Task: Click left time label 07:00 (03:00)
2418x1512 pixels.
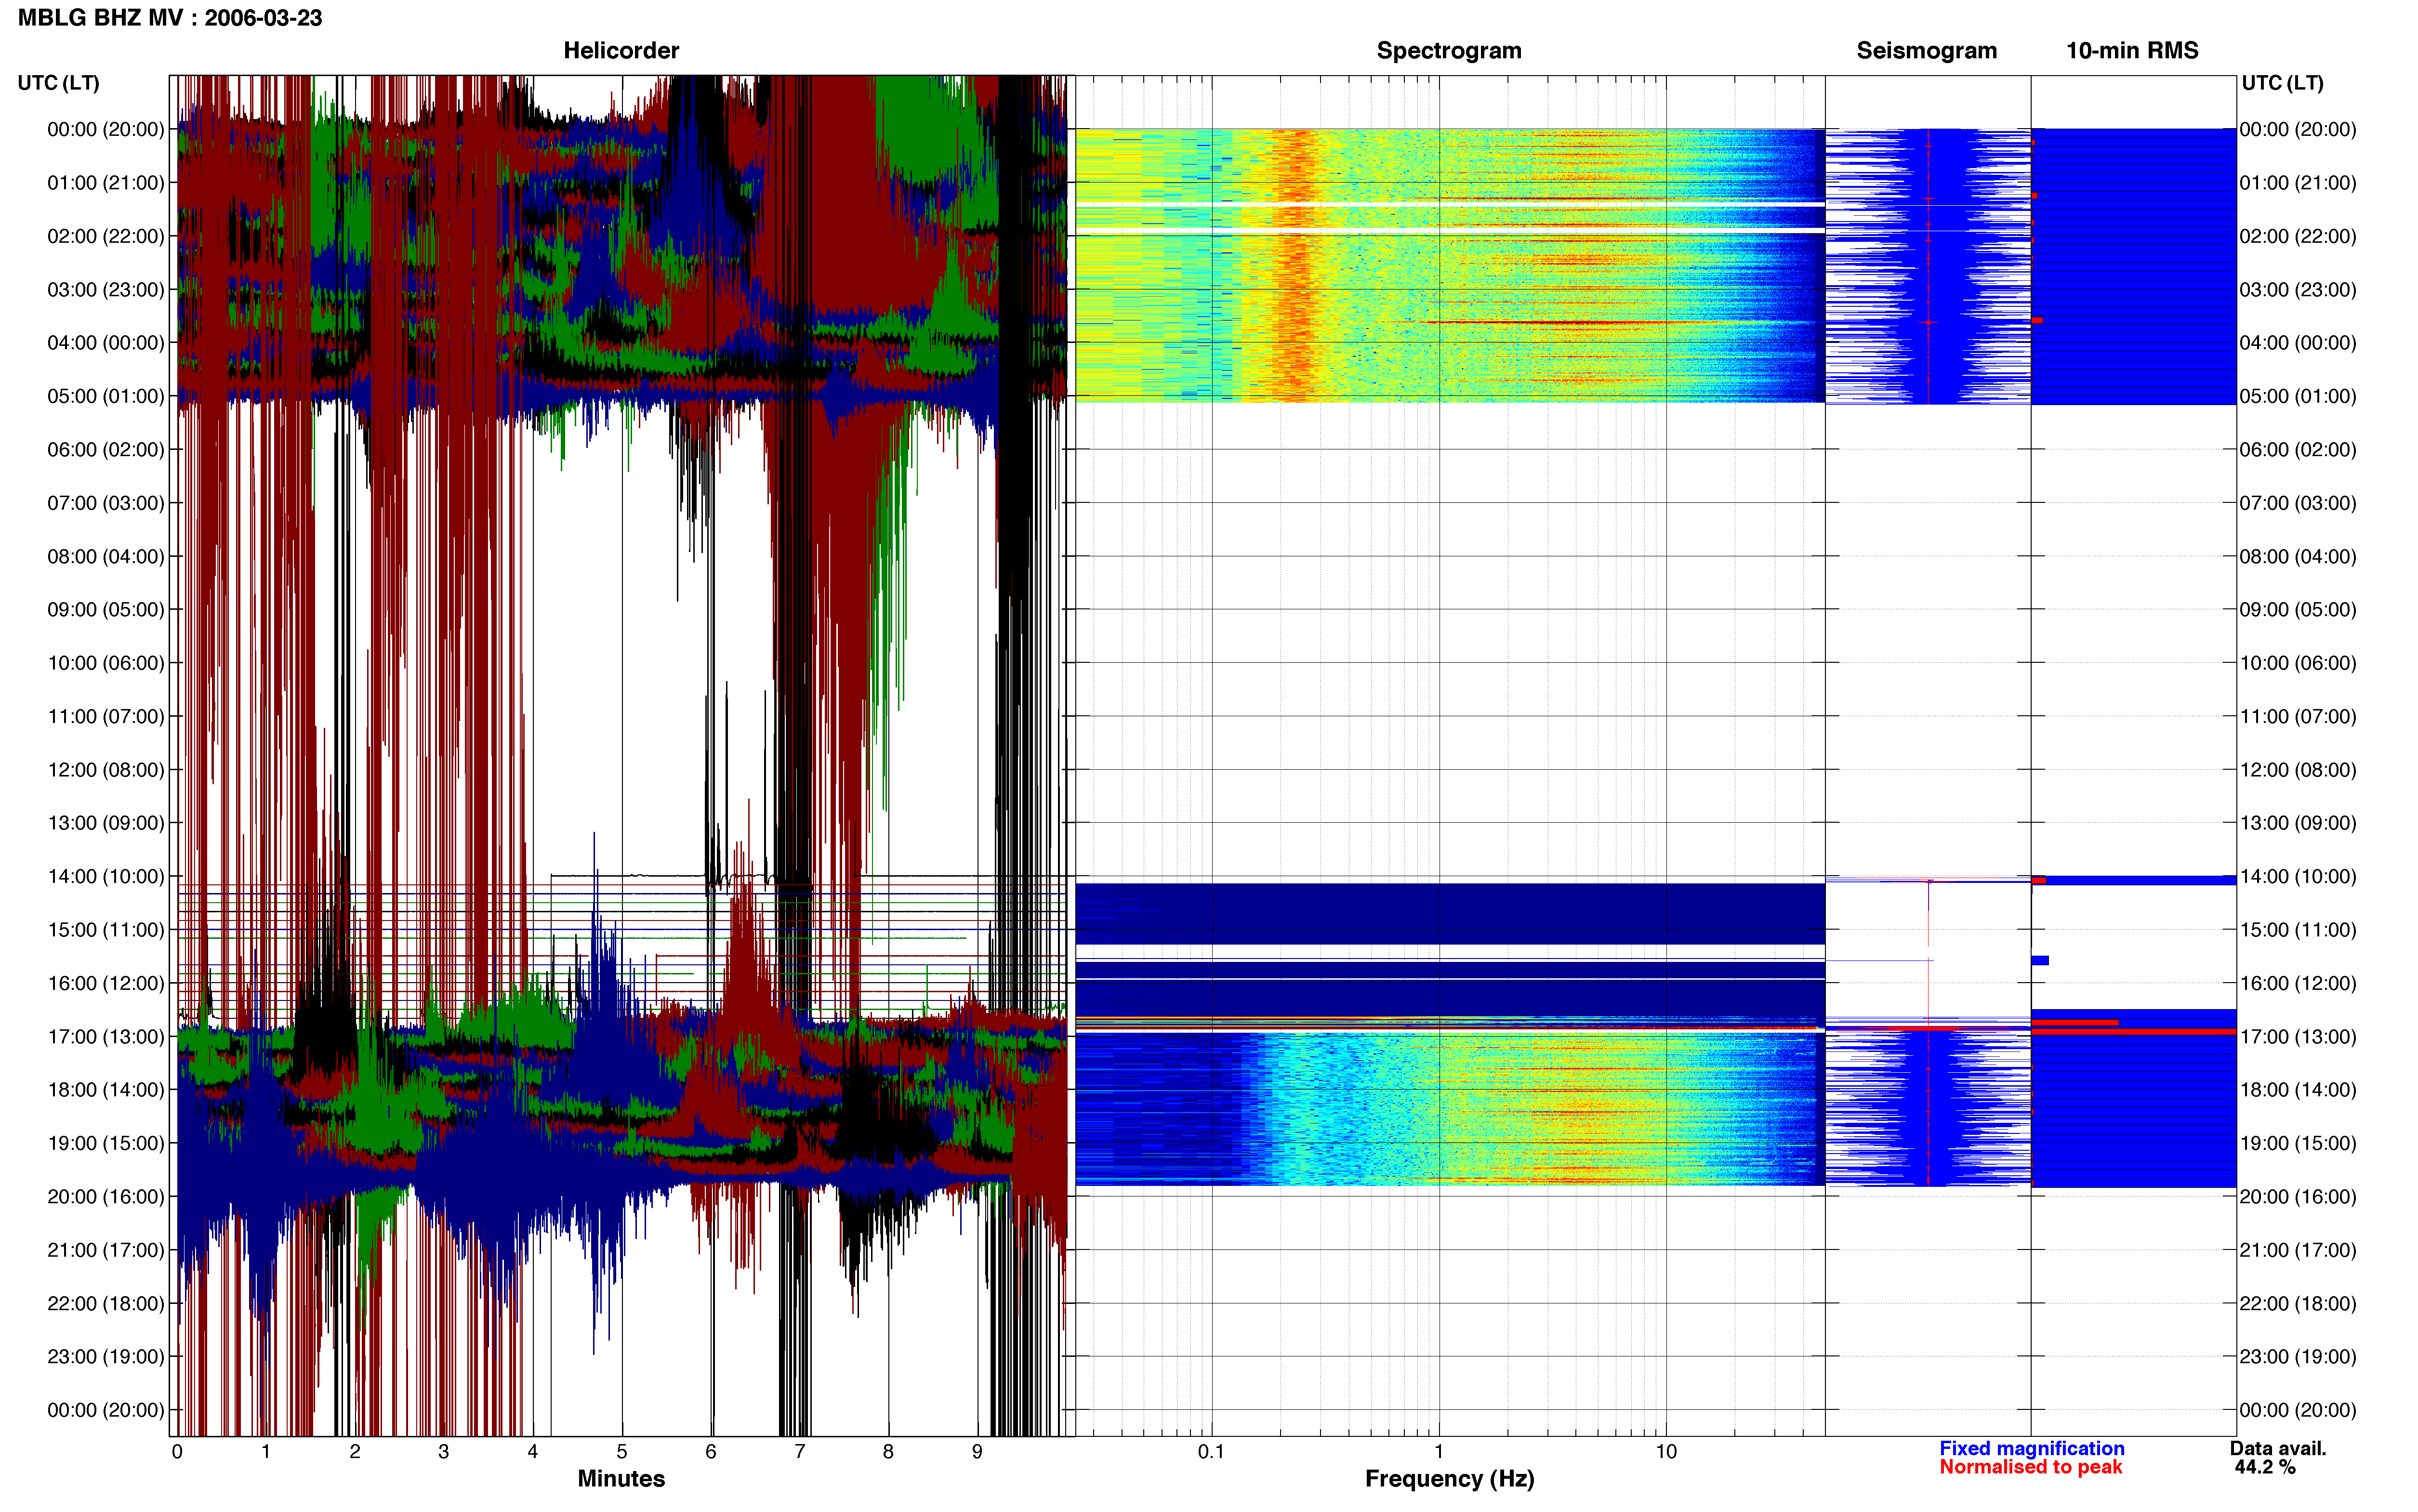Action: [106, 503]
